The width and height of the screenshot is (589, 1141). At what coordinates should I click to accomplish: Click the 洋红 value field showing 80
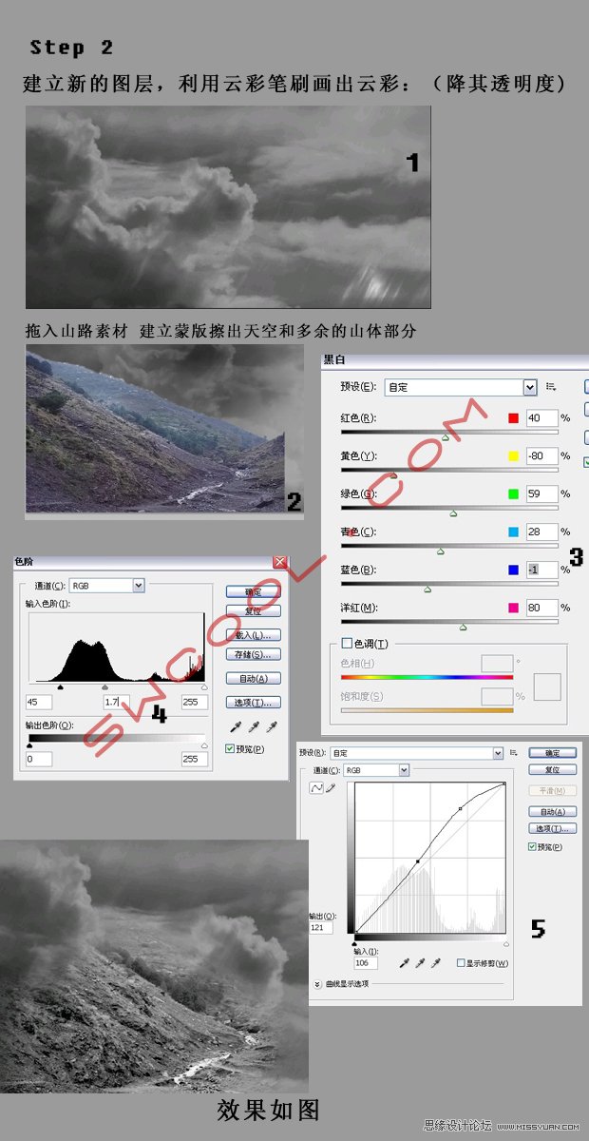tap(541, 608)
